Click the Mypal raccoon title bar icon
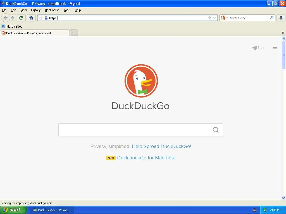286x214 pixels. [x=3, y=3]
